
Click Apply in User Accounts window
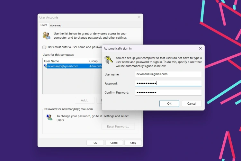(x=133, y=143)
